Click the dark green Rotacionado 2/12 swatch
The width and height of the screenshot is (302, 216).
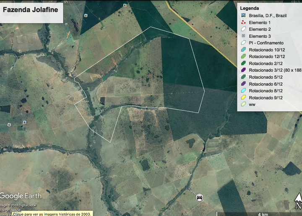(243, 63)
